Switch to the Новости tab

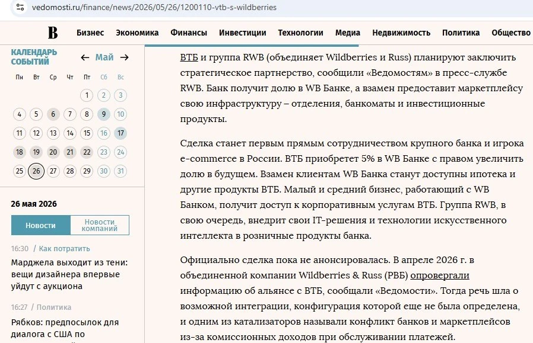tap(41, 225)
